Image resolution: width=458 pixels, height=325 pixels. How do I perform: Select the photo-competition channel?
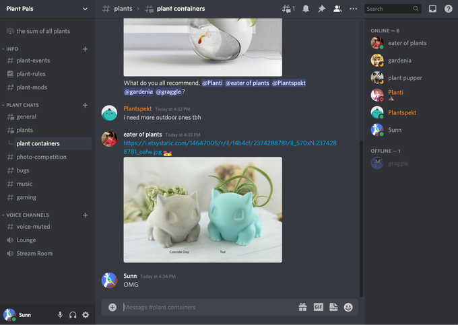[x=41, y=157]
